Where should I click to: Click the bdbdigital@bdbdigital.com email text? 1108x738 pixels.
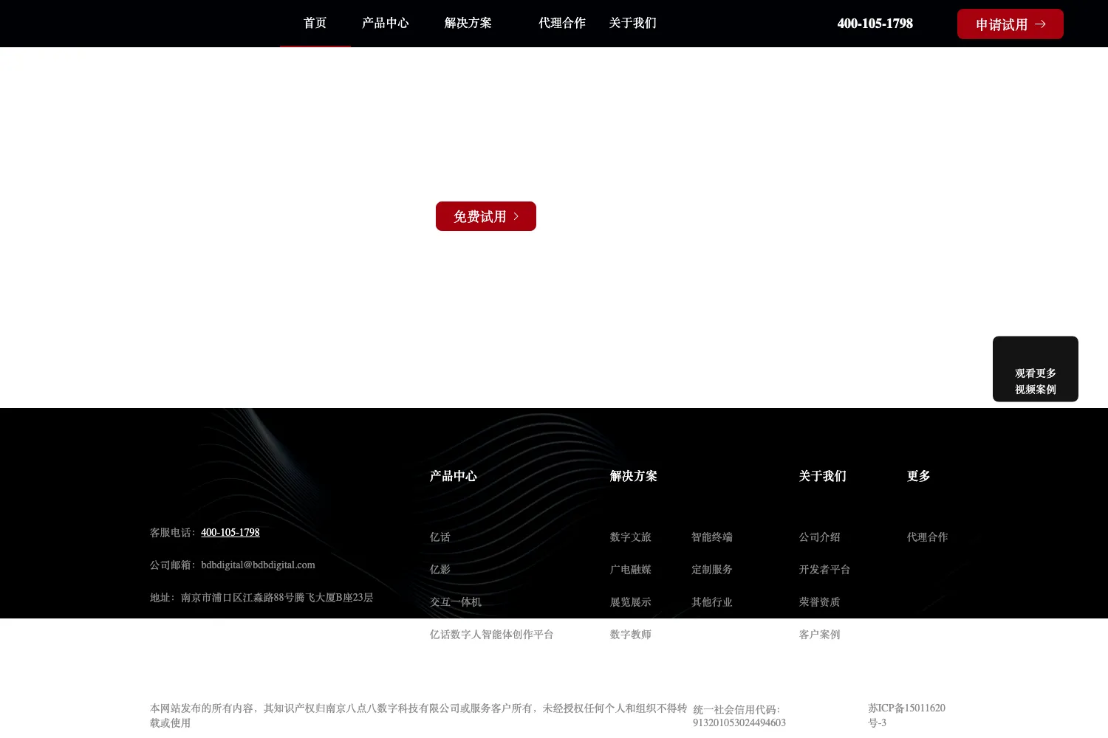(x=258, y=565)
